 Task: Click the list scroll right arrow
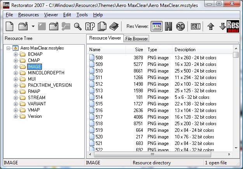[229, 154]
